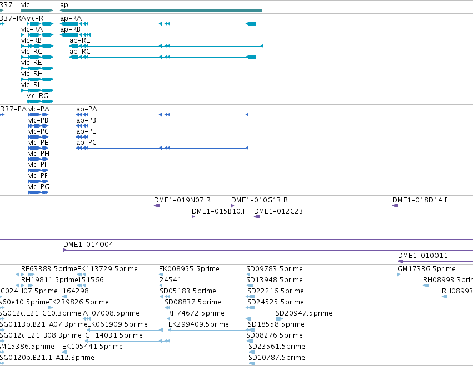Select EST EK299409.5prime
The image size is (473, 366).
(x=199, y=324)
